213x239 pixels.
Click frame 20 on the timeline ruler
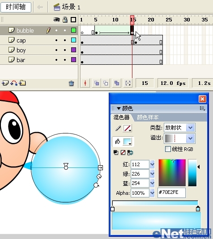point(151,20)
